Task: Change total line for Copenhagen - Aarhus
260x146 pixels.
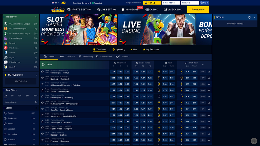Action: (159, 72)
